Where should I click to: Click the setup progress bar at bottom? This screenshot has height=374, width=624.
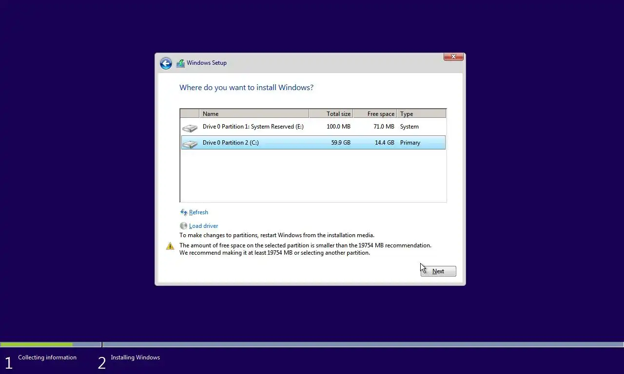point(312,344)
